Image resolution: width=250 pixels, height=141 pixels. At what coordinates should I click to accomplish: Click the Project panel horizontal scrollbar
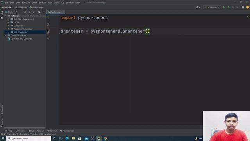[25, 128]
